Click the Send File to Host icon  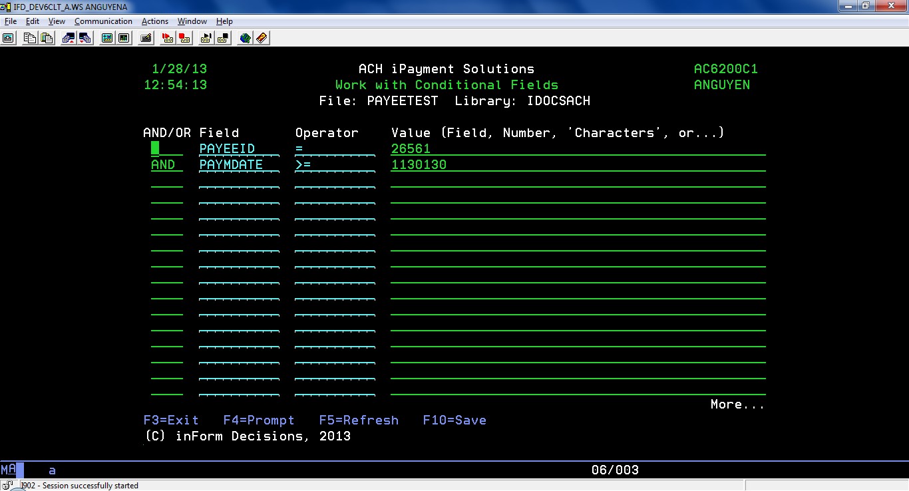click(x=69, y=38)
